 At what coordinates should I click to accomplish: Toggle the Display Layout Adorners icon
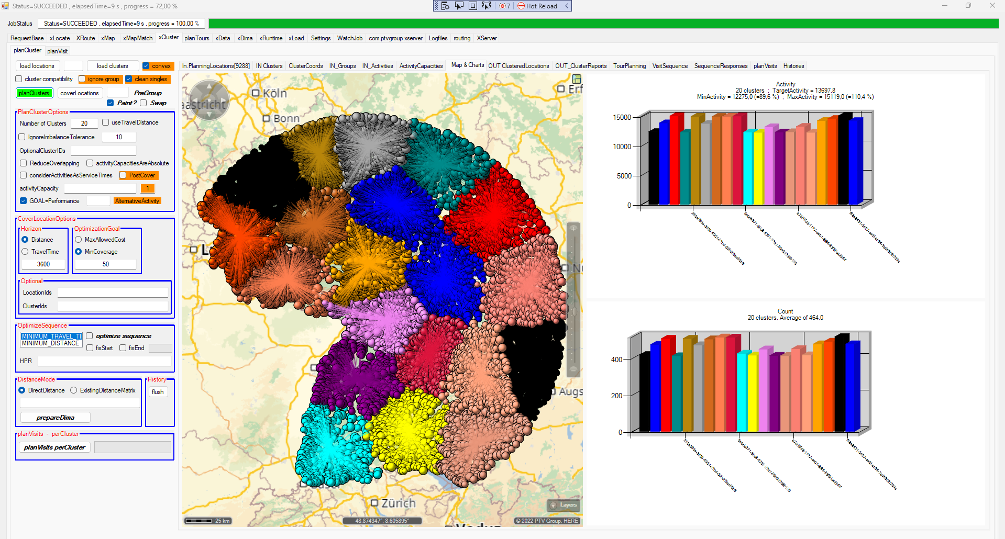(x=473, y=6)
